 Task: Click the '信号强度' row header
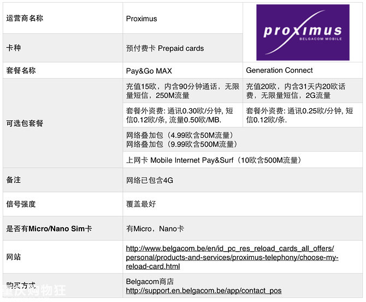point(63,204)
